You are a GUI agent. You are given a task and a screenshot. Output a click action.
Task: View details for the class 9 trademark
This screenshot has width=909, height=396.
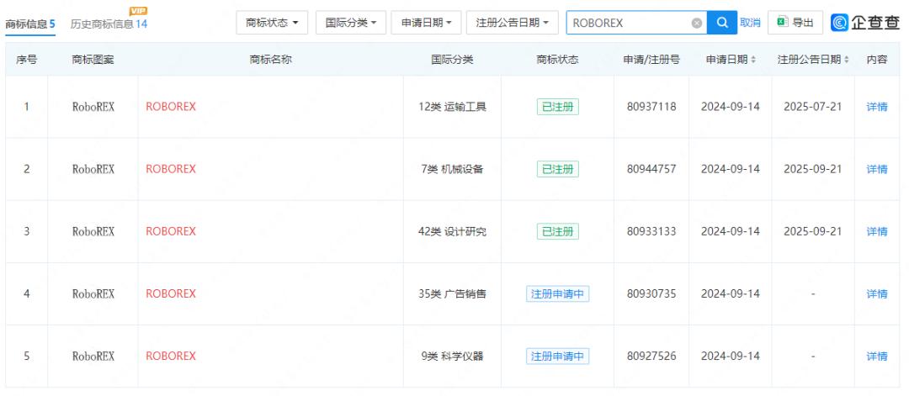876,356
